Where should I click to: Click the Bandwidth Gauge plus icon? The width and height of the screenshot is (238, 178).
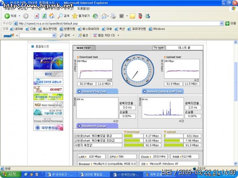[x=79, y=126]
